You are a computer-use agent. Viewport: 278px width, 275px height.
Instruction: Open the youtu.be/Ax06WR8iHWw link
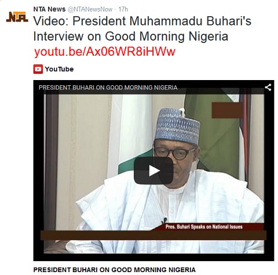coord(104,52)
